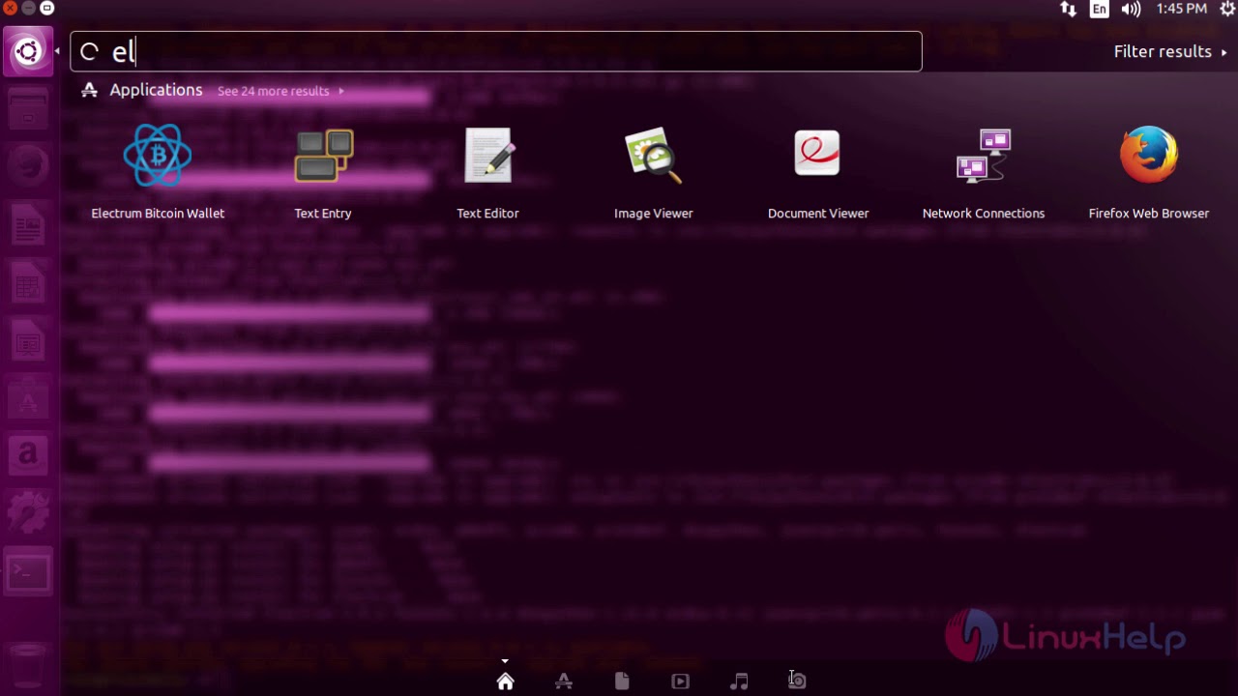This screenshot has width=1238, height=696.
Task: Open the system gear session menu
Action: 1227,9
